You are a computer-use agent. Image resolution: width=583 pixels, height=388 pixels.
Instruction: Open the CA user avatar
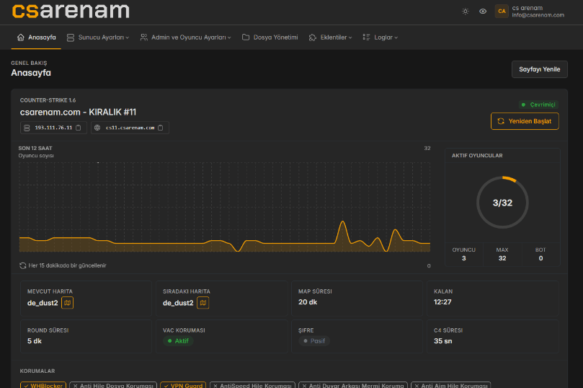click(502, 11)
